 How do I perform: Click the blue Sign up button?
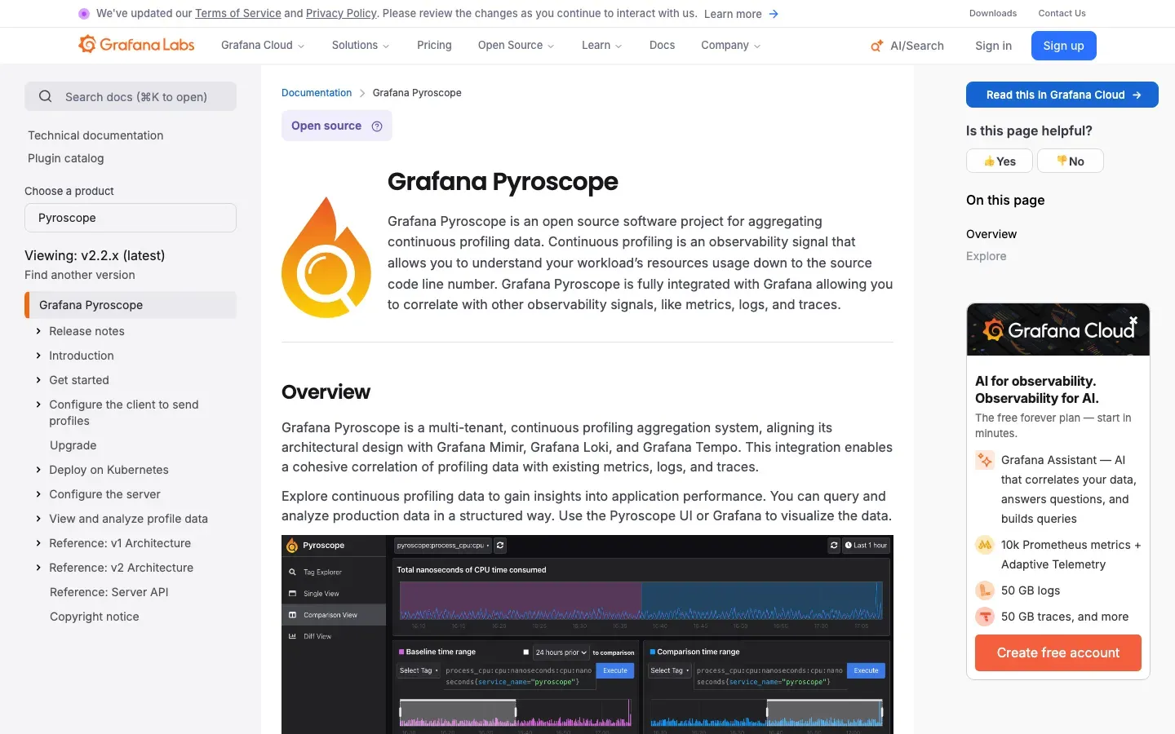(1063, 46)
